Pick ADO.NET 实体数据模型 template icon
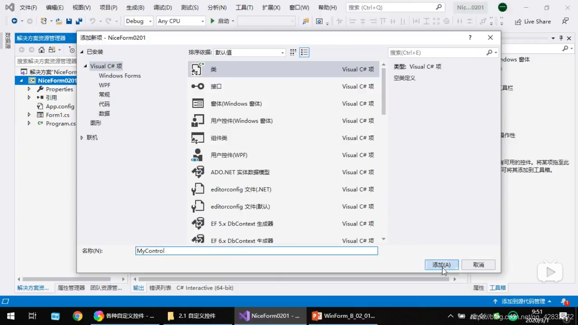The width and height of the screenshot is (578, 325). pos(198,172)
